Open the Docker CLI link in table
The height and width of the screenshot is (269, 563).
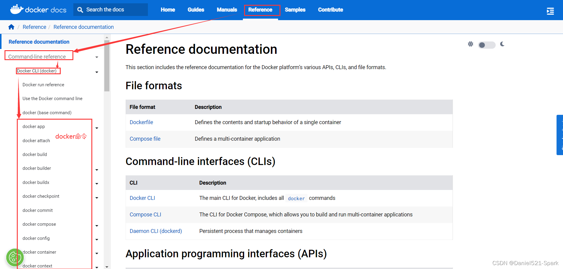coord(142,198)
